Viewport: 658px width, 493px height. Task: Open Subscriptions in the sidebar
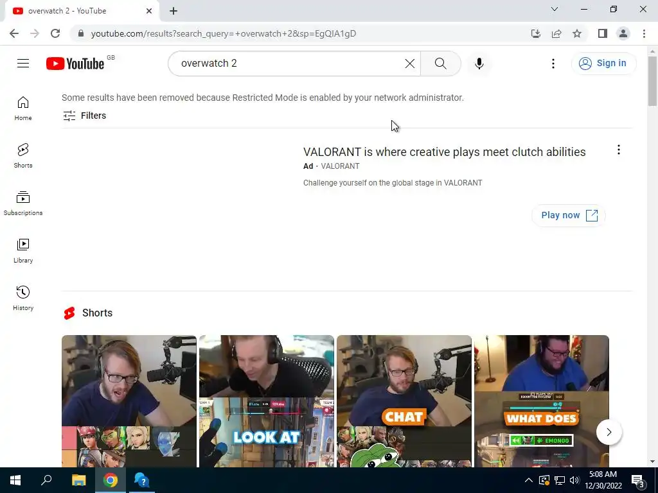[x=23, y=203]
